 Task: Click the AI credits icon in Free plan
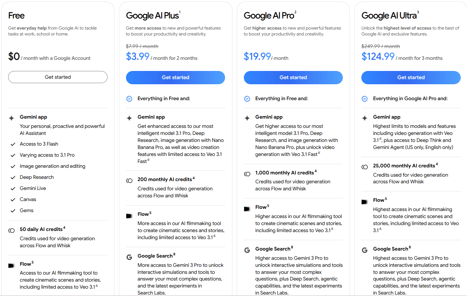(11, 230)
